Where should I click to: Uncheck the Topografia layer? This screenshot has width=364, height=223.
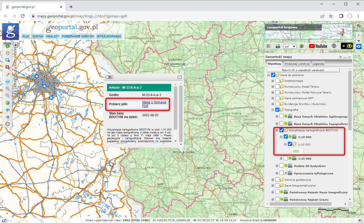tap(277, 110)
